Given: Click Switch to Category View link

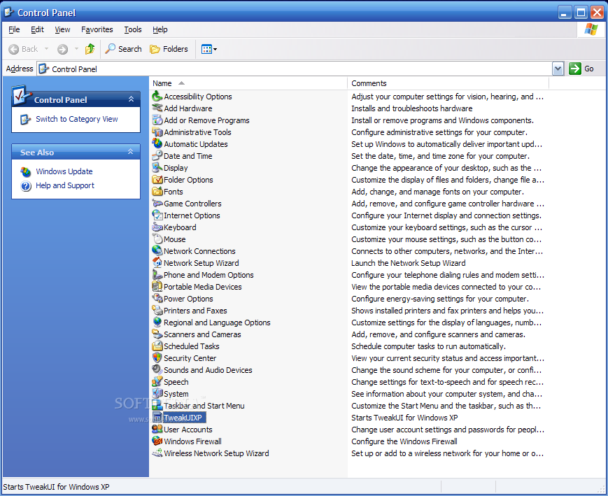Looking at the screenshot, I should [x=77, y=119].
